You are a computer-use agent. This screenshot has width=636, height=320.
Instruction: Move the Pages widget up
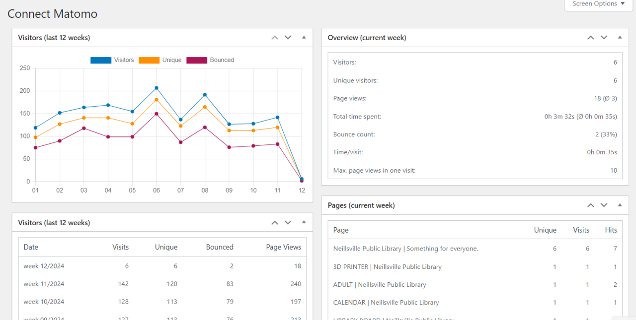591,205
